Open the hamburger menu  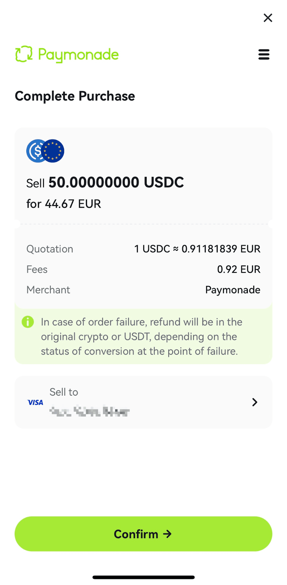pos(264,54)
